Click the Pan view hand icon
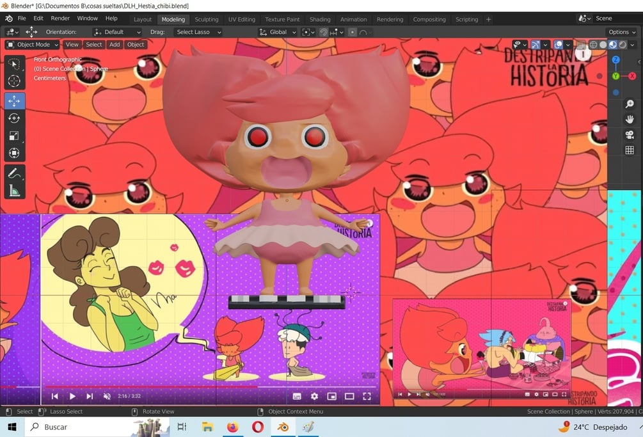Screen dimensions: 643x437 pyautogui.click(x=630, y=119)
